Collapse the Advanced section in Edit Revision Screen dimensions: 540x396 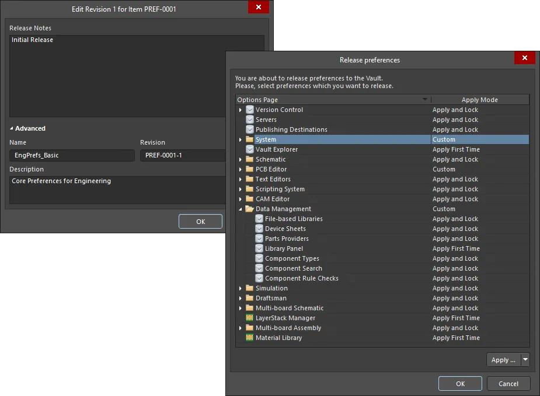[x=12, y=128]
